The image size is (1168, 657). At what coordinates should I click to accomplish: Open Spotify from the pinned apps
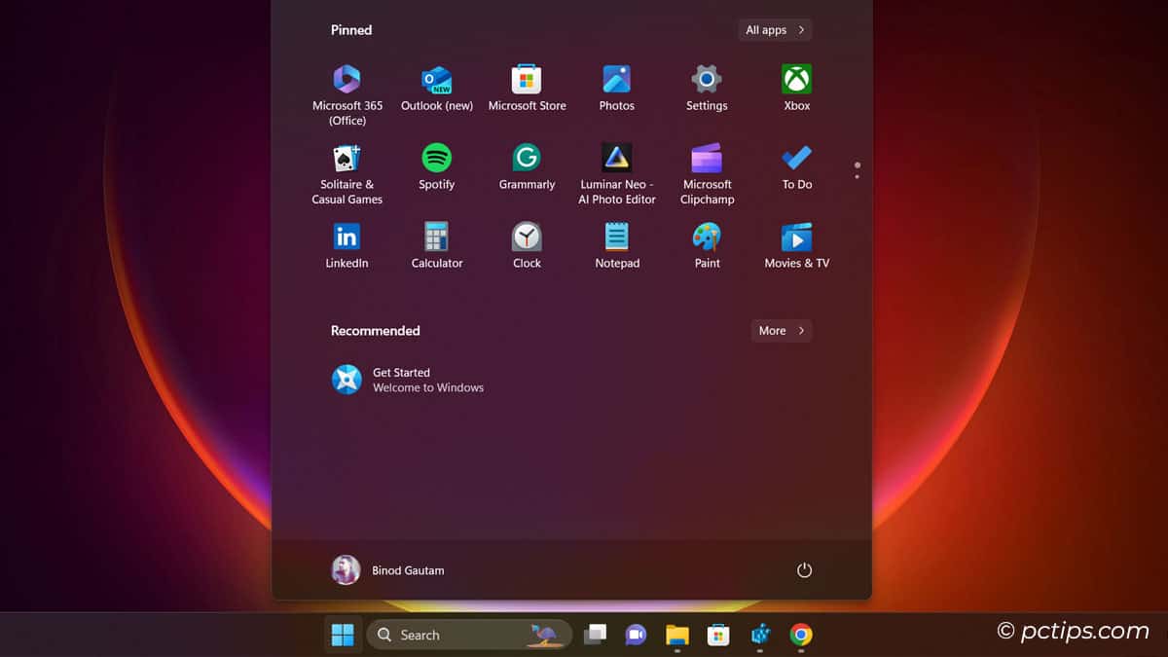[436, 162]
